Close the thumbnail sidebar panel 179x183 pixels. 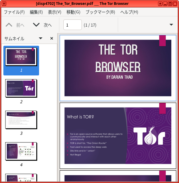pyautogui.click(x=52, y=38)
